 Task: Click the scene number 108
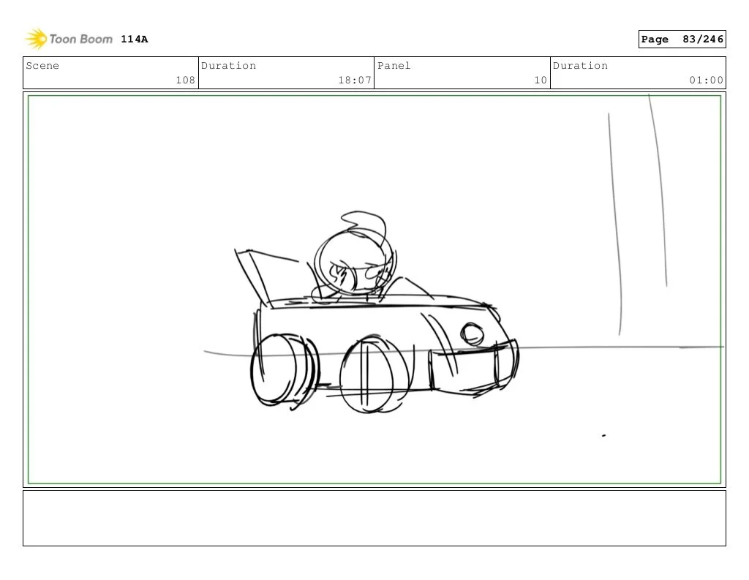pos(185,80)
